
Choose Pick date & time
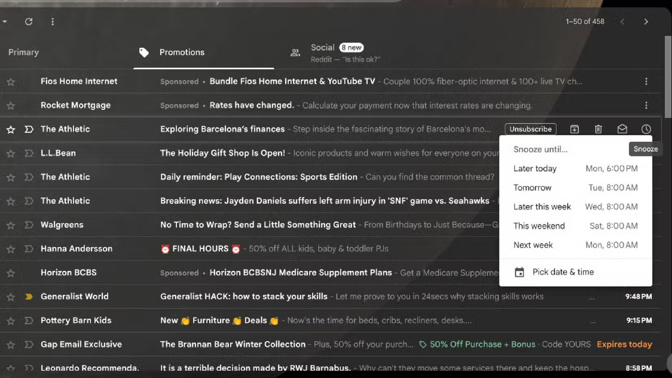[563, 271]
